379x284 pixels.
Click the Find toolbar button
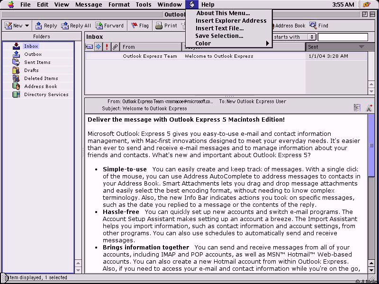click(319, 26)
